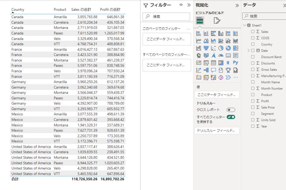Check the Sales field checkbox

coord(253,31)
